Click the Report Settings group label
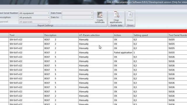Image resolution: width=187 pixels, height=105 pixels. click(45, 25)
